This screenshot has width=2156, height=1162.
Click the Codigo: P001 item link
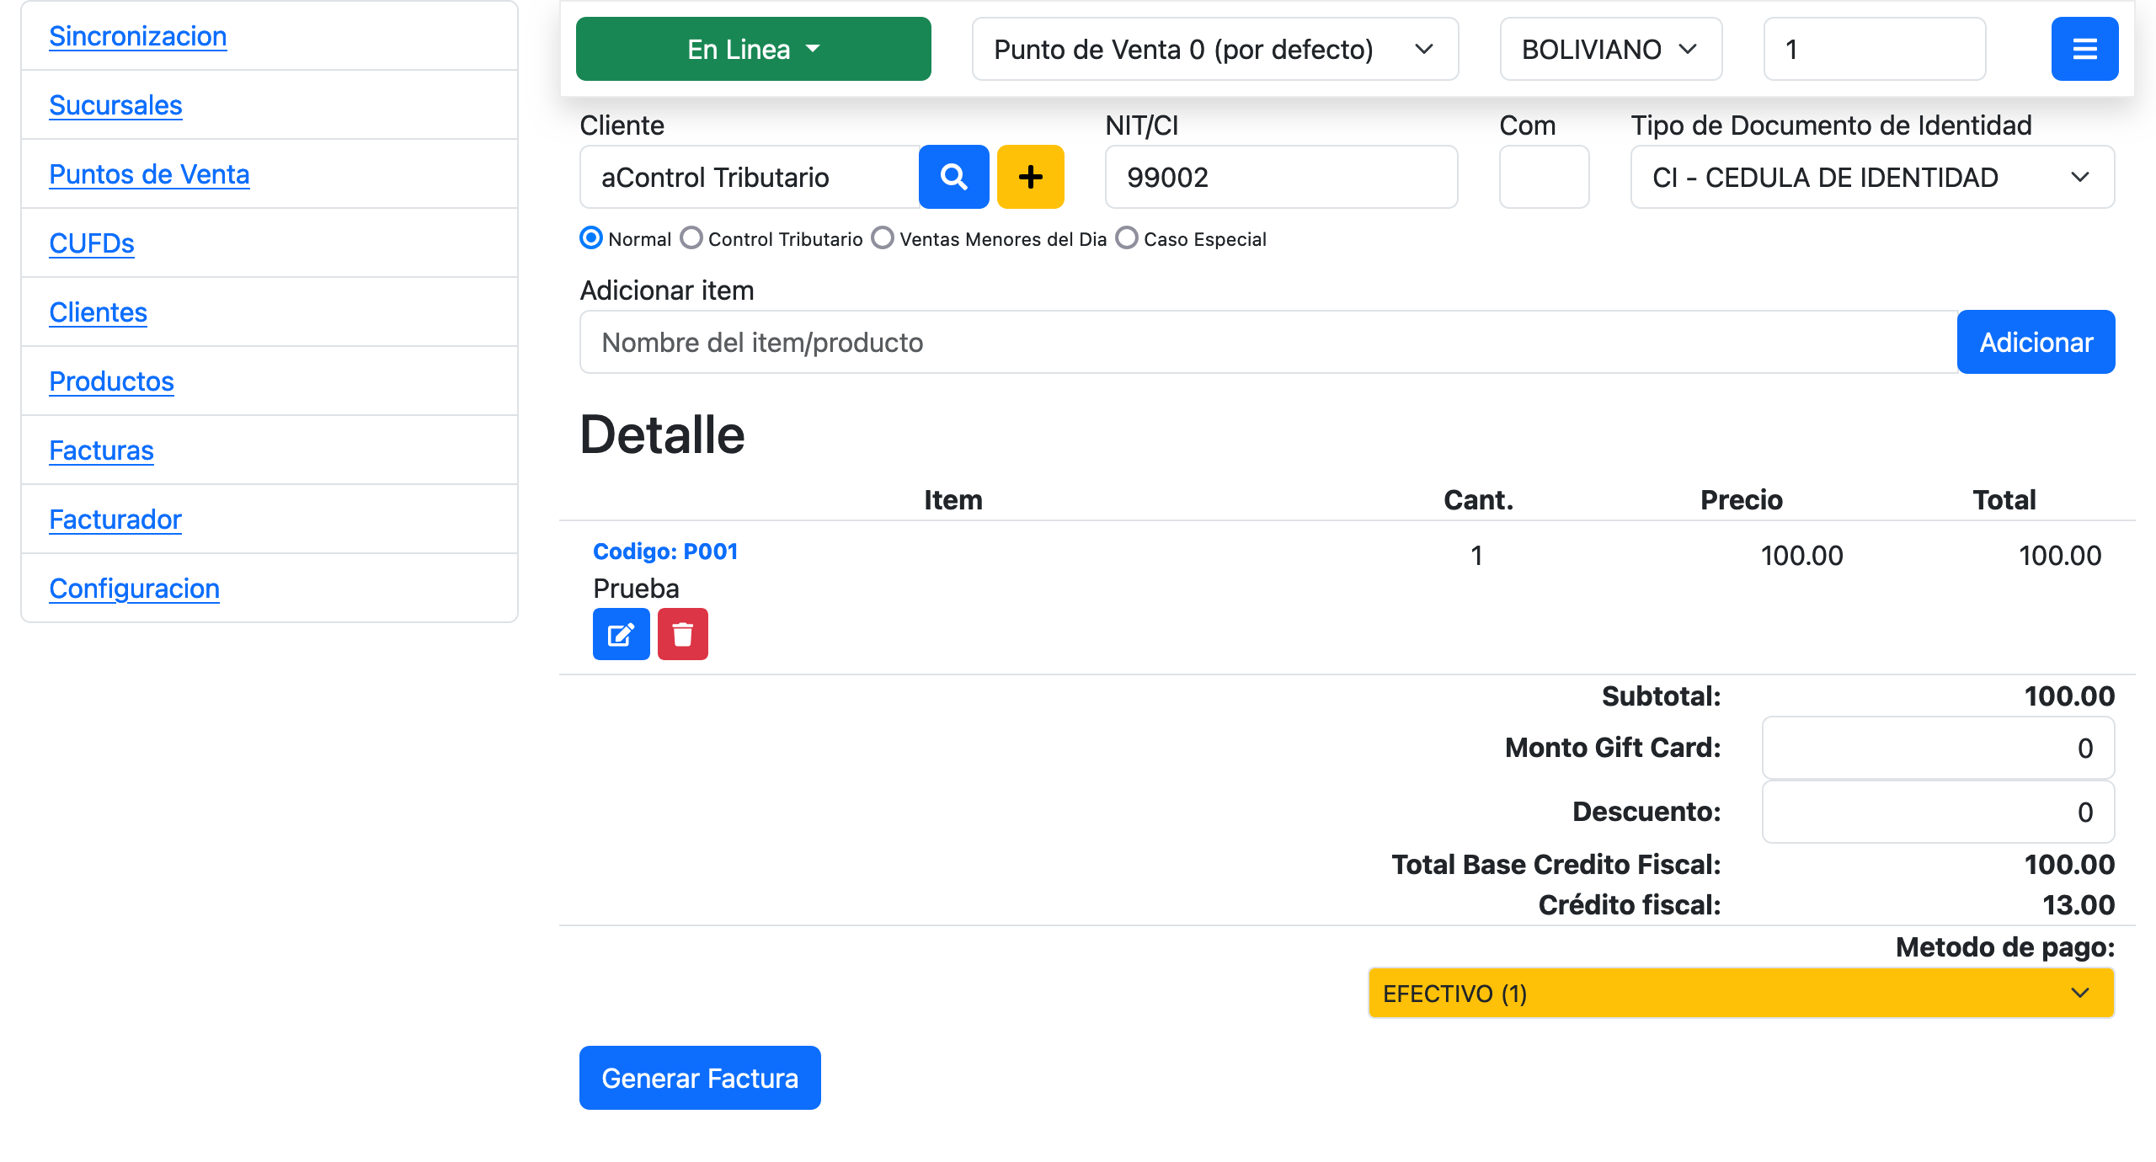point(665,552)
